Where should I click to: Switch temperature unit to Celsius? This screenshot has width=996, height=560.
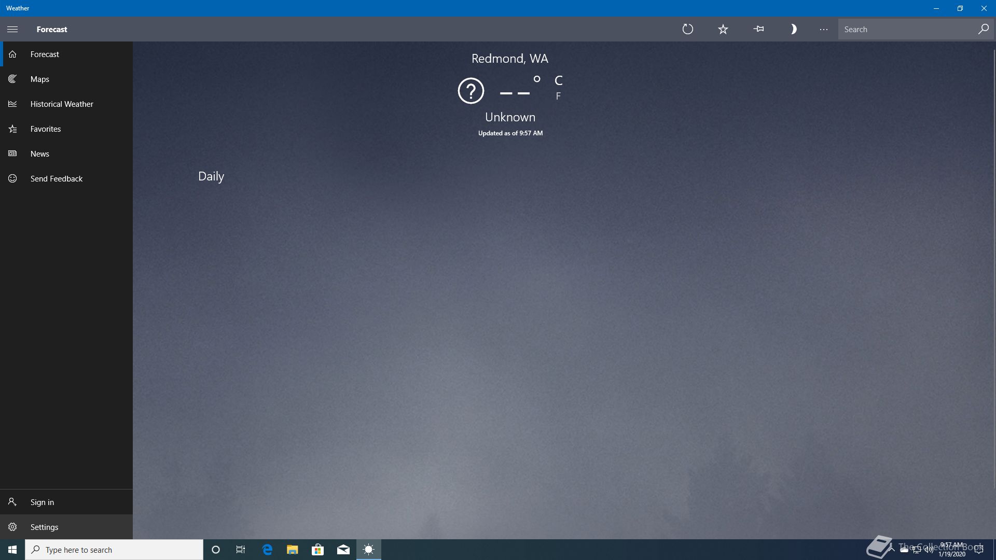(559, 80)
